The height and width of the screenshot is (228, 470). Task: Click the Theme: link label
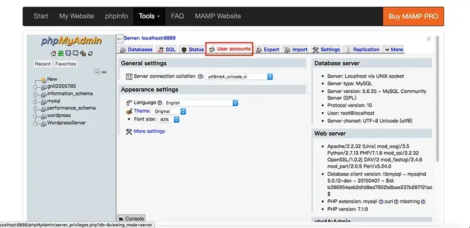click(142, 111)
